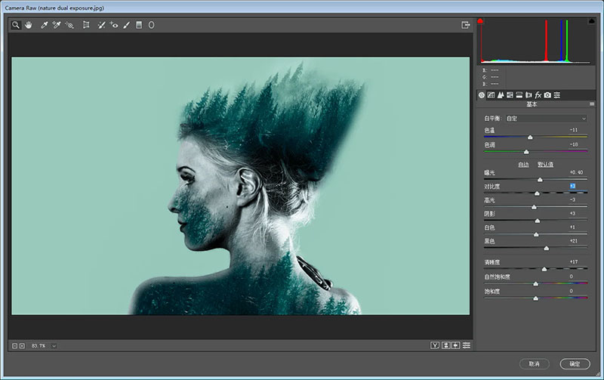
Task: Toggle shadow clipping warning in histogram
Action: (481, 21)
